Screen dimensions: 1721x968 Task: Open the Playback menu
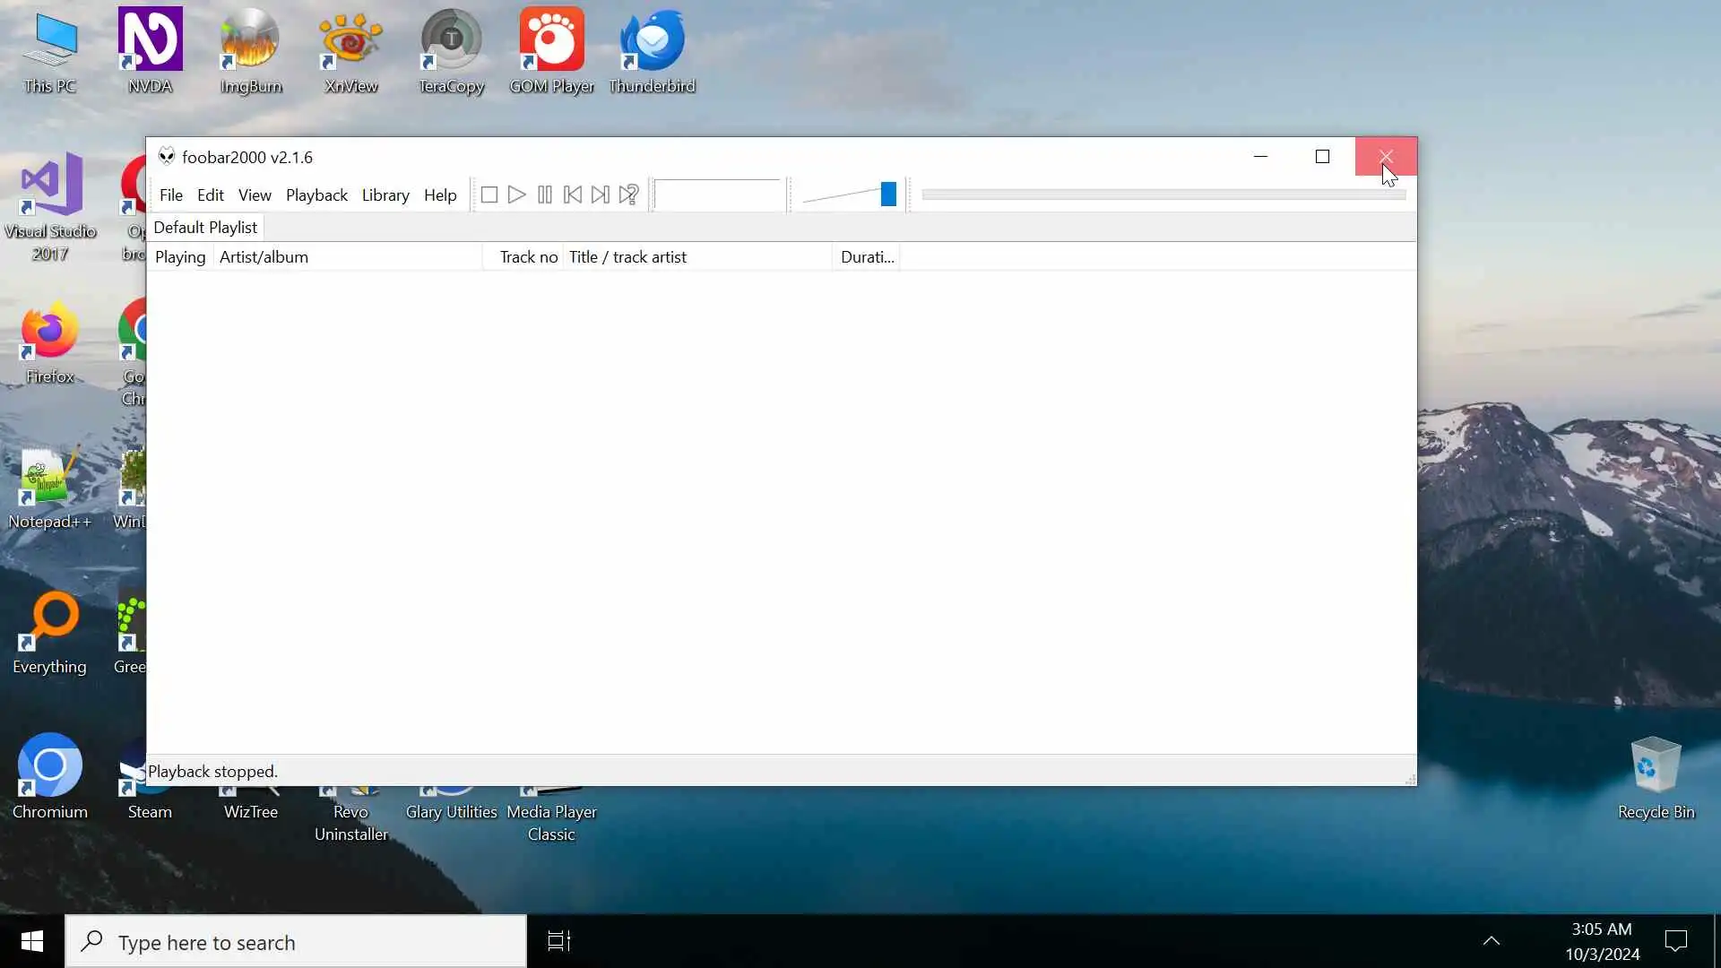316,195
